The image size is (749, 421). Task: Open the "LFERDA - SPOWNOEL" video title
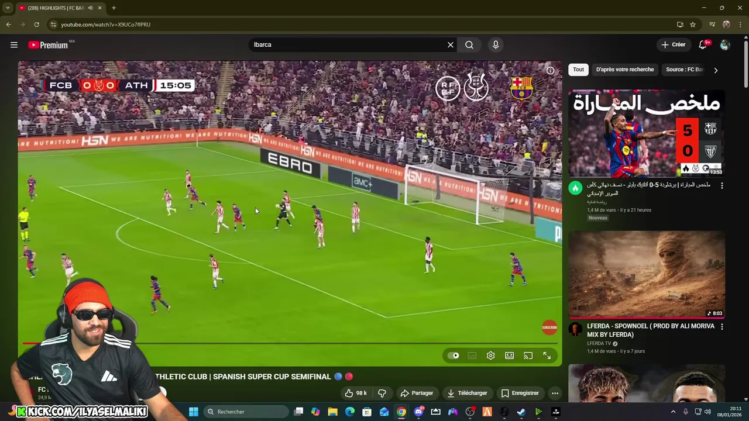pos(651,330)
